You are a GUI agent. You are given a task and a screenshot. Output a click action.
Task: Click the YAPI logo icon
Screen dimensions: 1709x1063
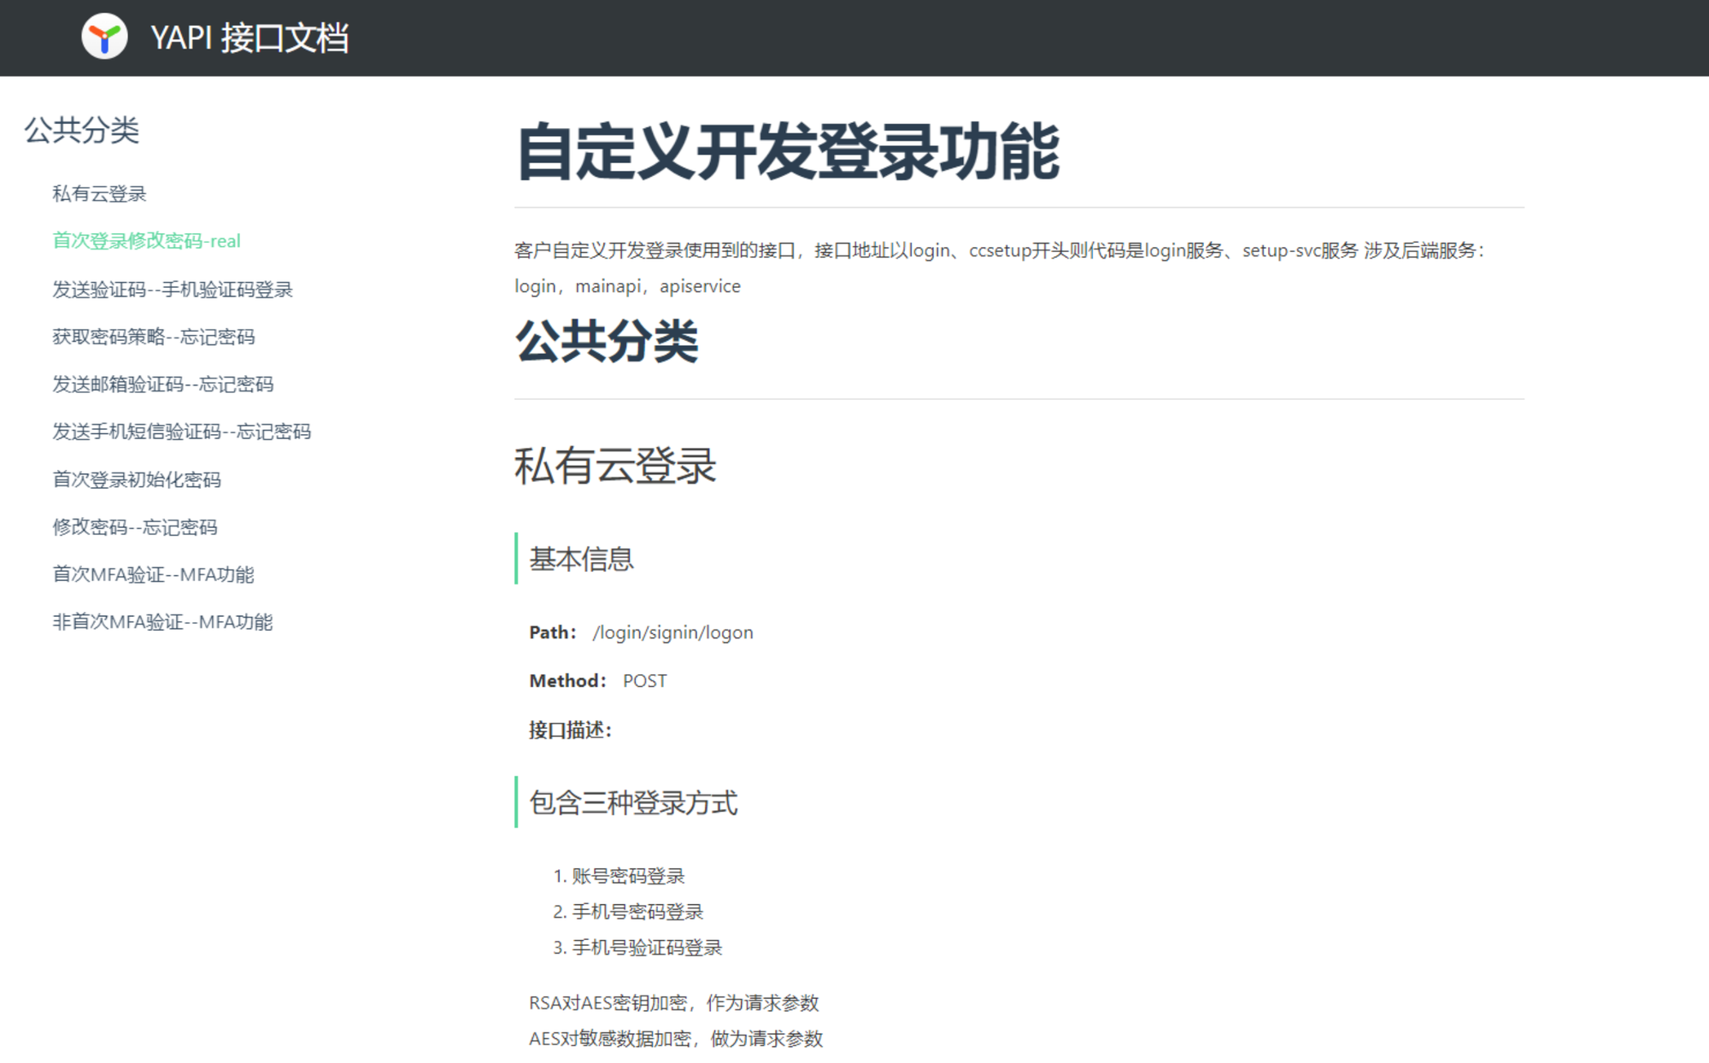click(x=104, y=37)
